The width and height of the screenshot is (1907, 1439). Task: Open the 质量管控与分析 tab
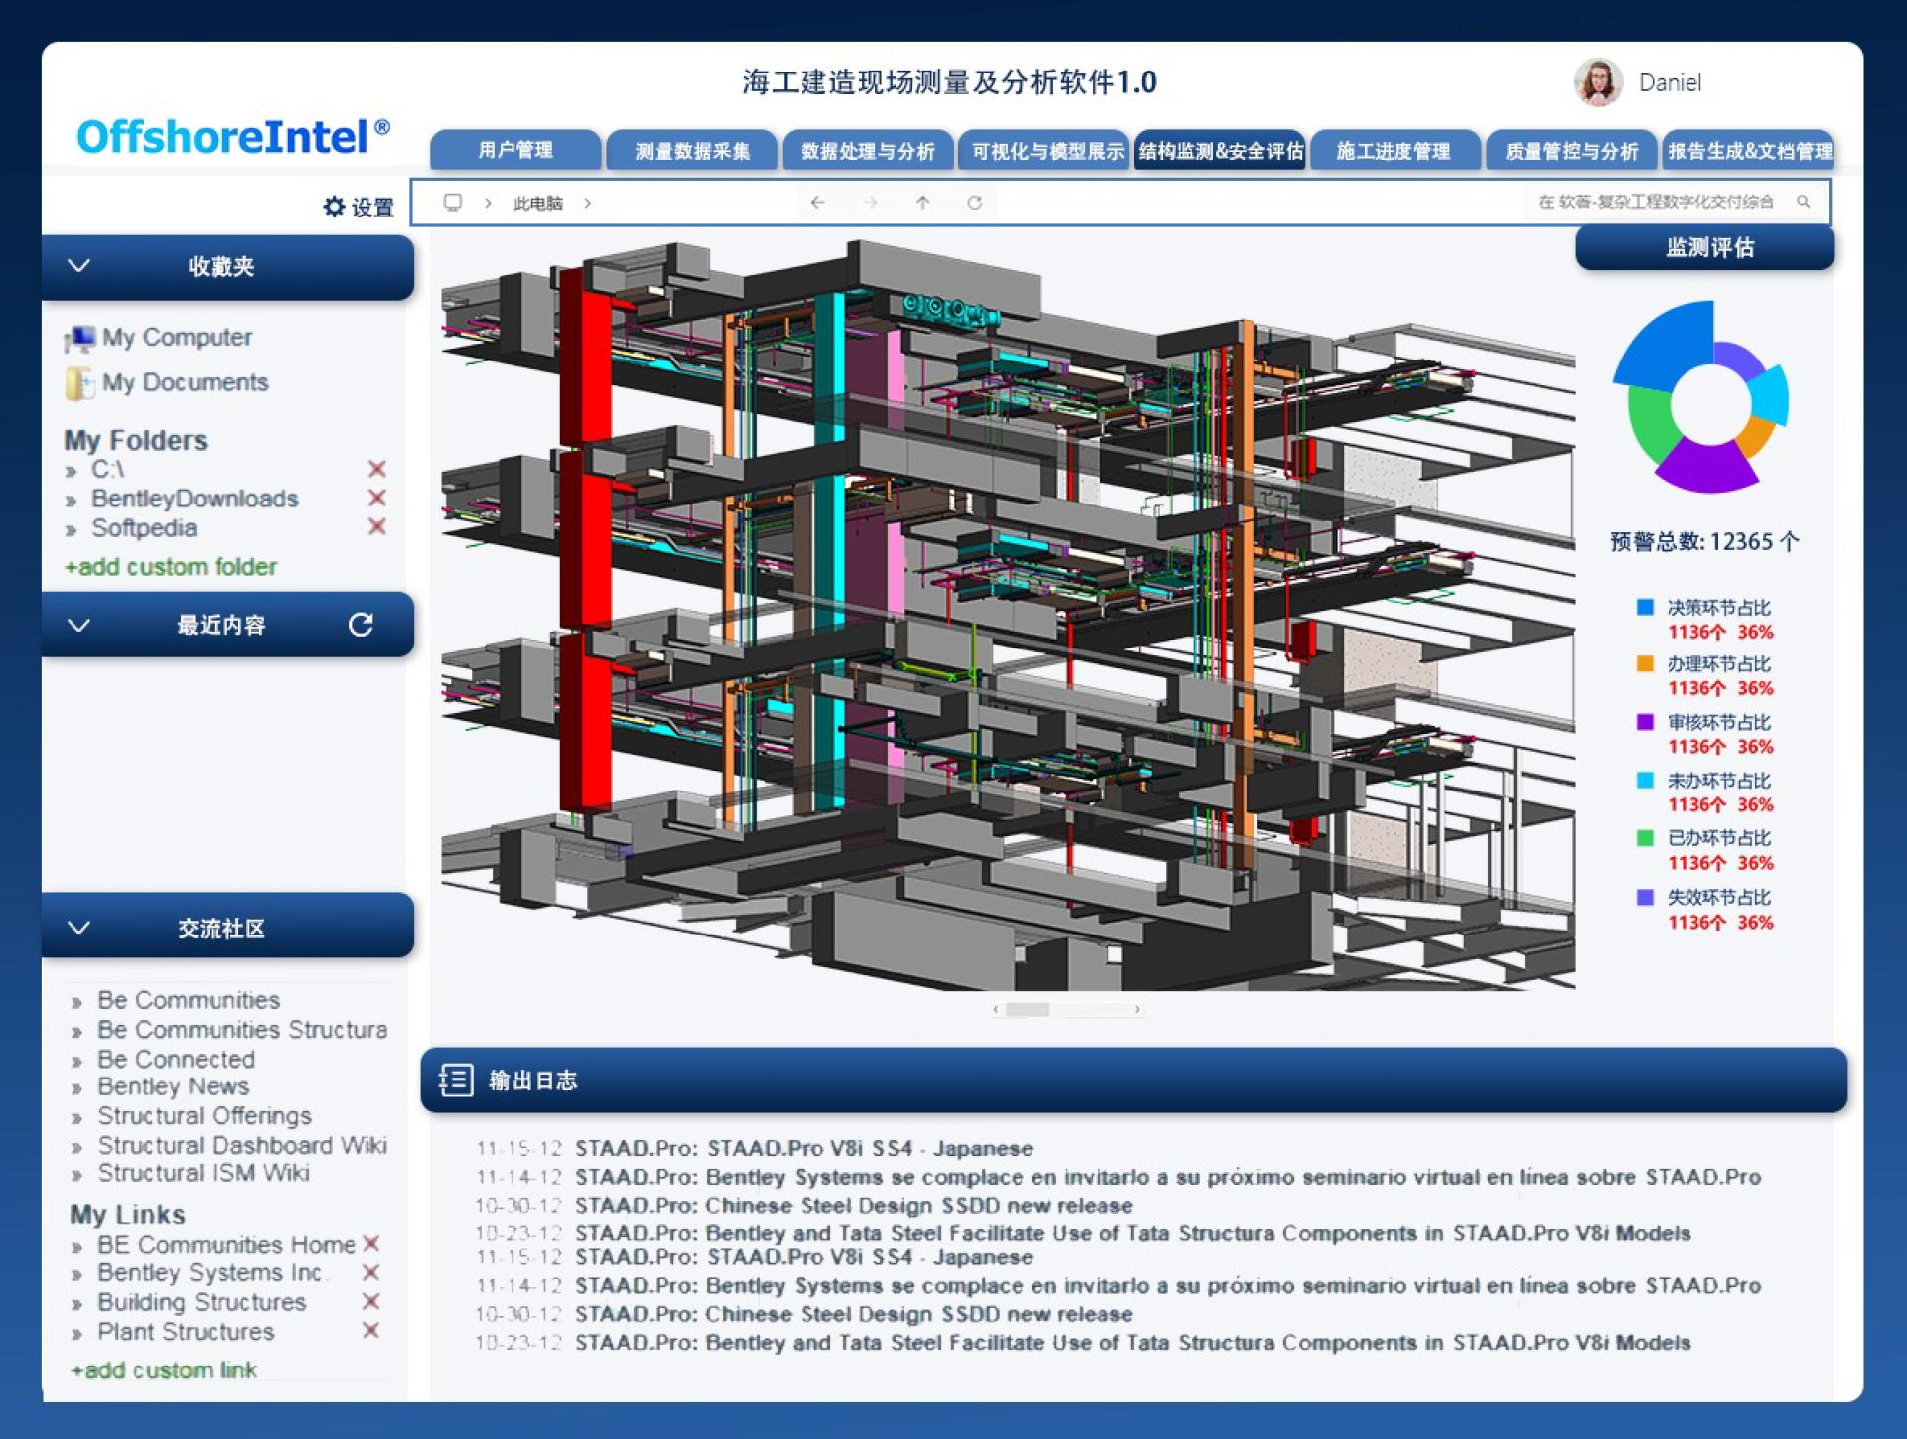click(1571, 151)
